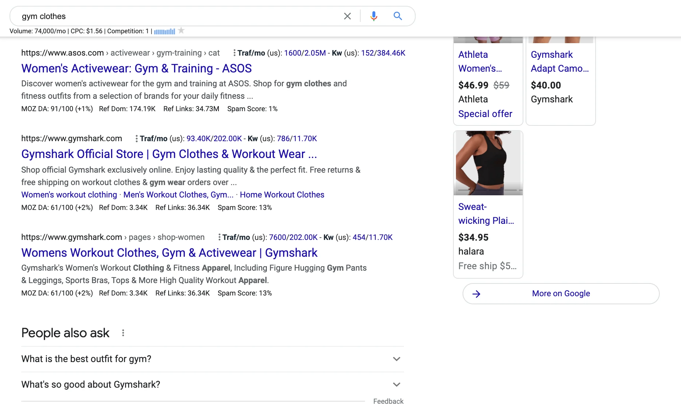Open the Women's Activewear ASOS result
This screenshot has height=414, width=681.
tap(136, 68)
